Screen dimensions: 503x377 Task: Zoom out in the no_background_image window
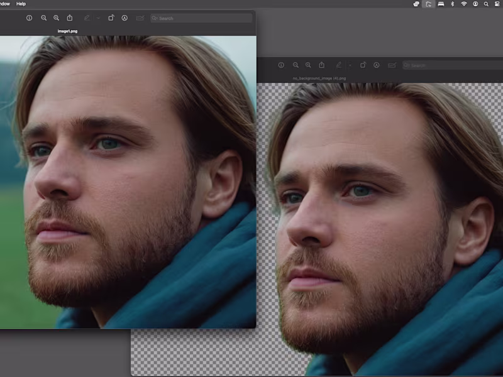click(296, 65)
